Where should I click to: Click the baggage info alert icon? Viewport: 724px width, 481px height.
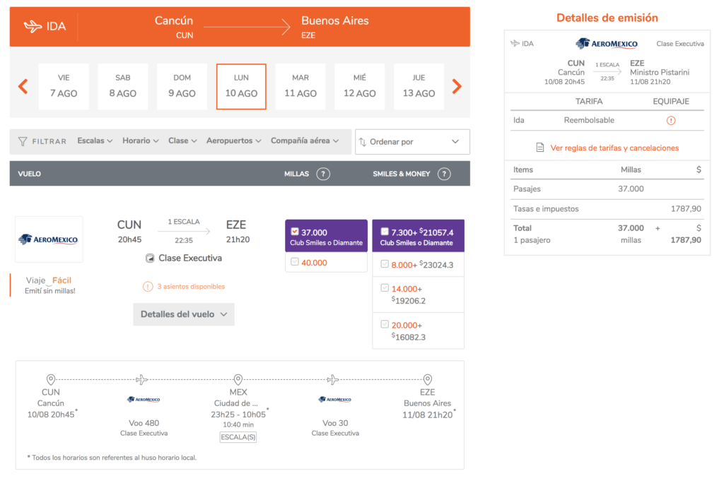tap(671, 120)
